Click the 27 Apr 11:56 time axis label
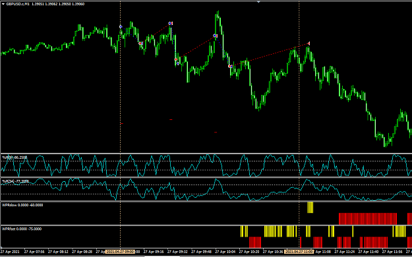The image size is (412, 257). point(393,252)
